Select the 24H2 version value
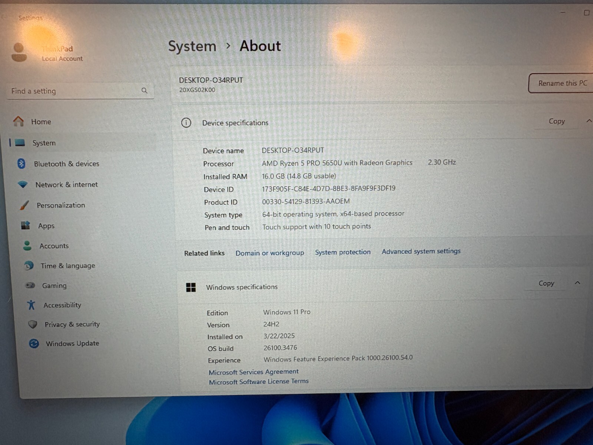The width and height of the screenshot is (593, 445). pos(271,324)
